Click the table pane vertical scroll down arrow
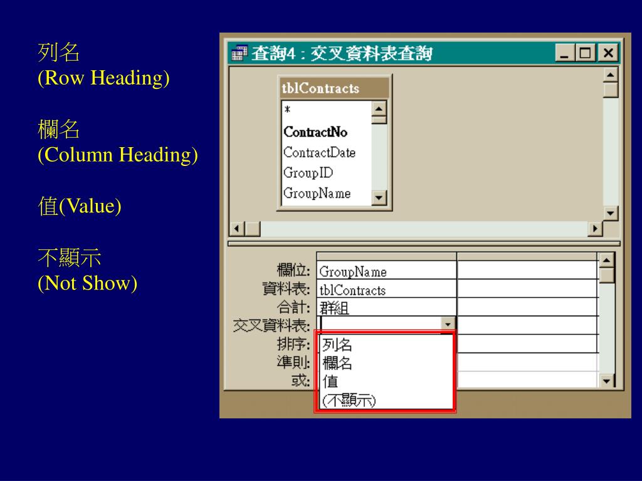The height and width of the screenshot is (481, 642). point(610,213)
